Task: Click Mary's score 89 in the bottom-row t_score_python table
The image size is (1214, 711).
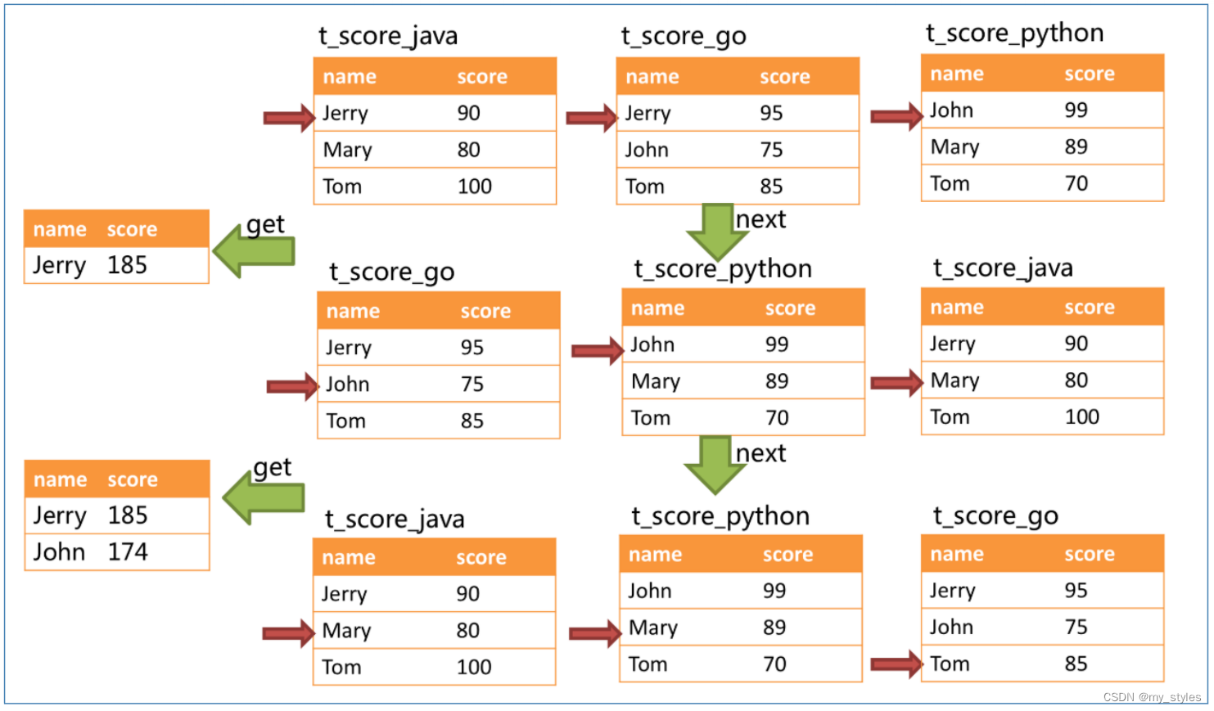Action: coord(774,628)
